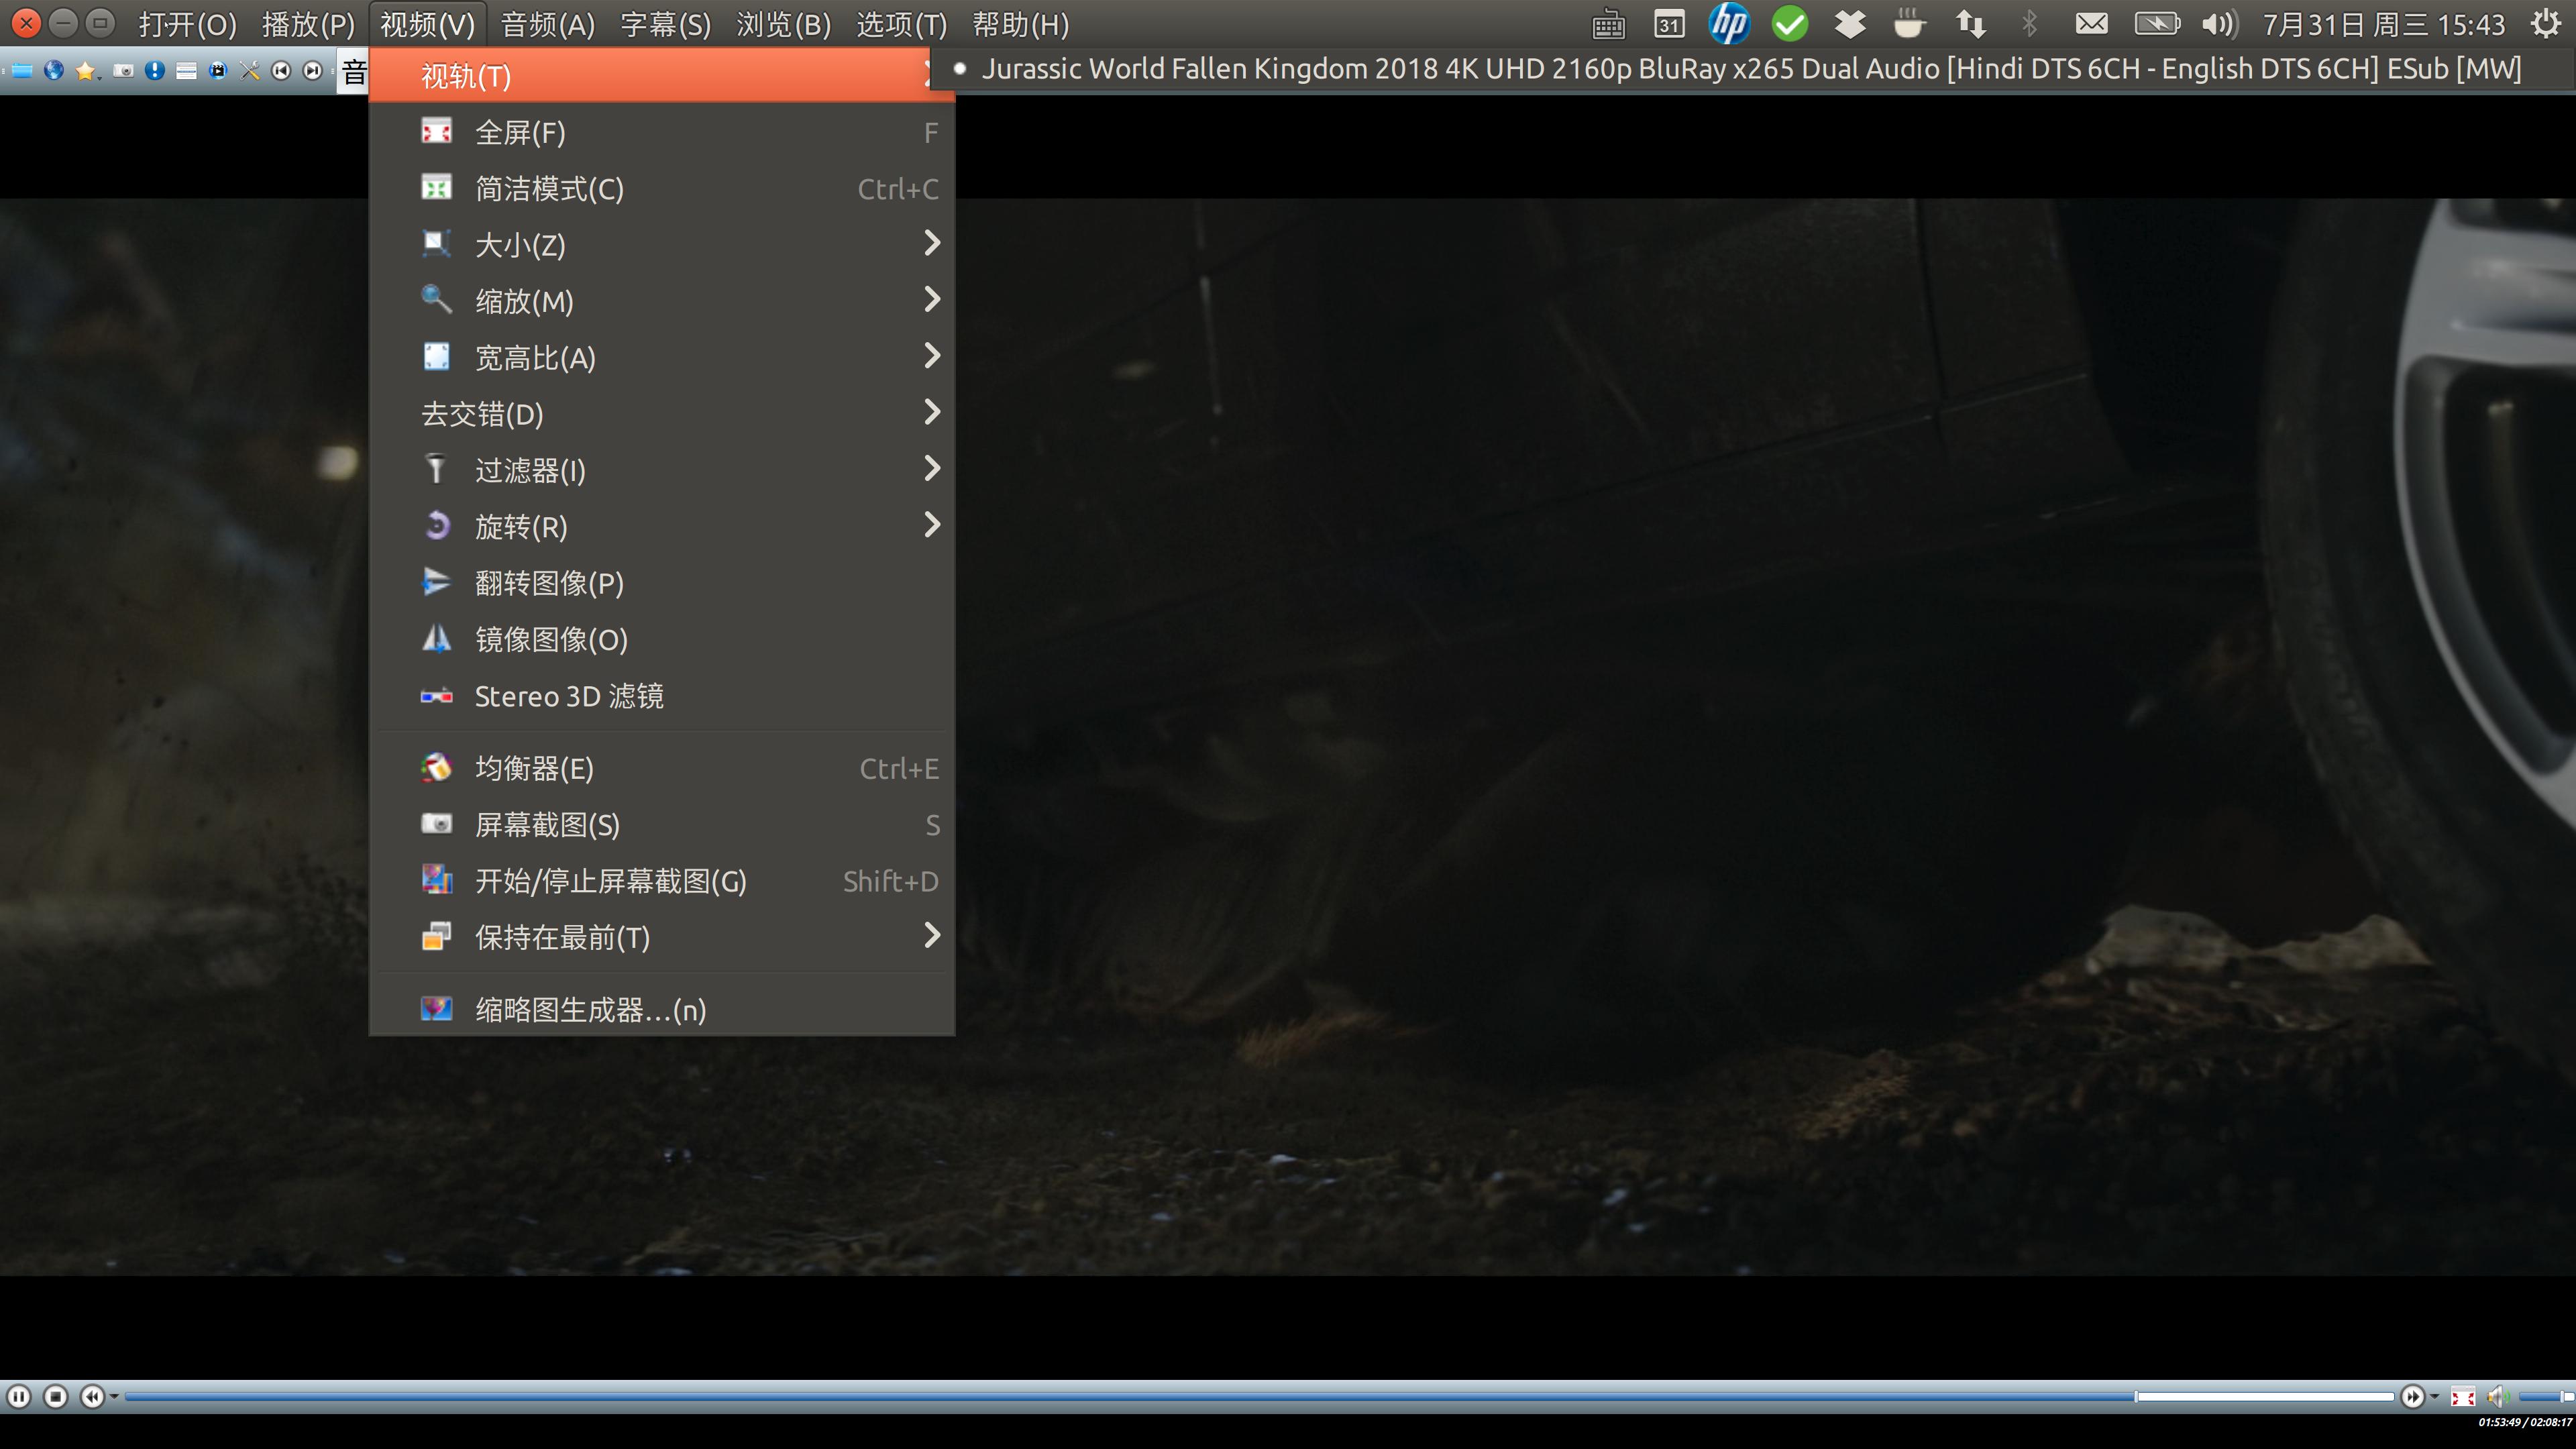
Task: Open favorites with the star toolbar icon
Action: click(85, 71)
